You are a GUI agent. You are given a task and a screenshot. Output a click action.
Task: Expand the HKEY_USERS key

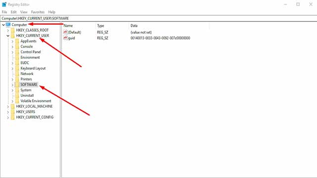tap(8, 112)
